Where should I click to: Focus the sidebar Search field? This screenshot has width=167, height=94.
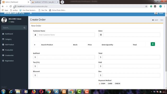pos(12,28)
